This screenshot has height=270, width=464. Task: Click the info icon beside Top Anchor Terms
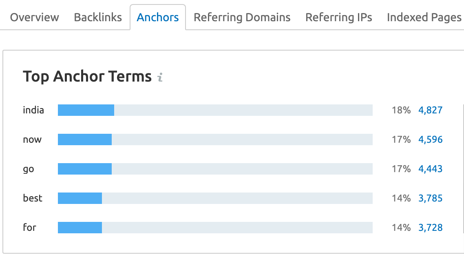coord(160,77)
